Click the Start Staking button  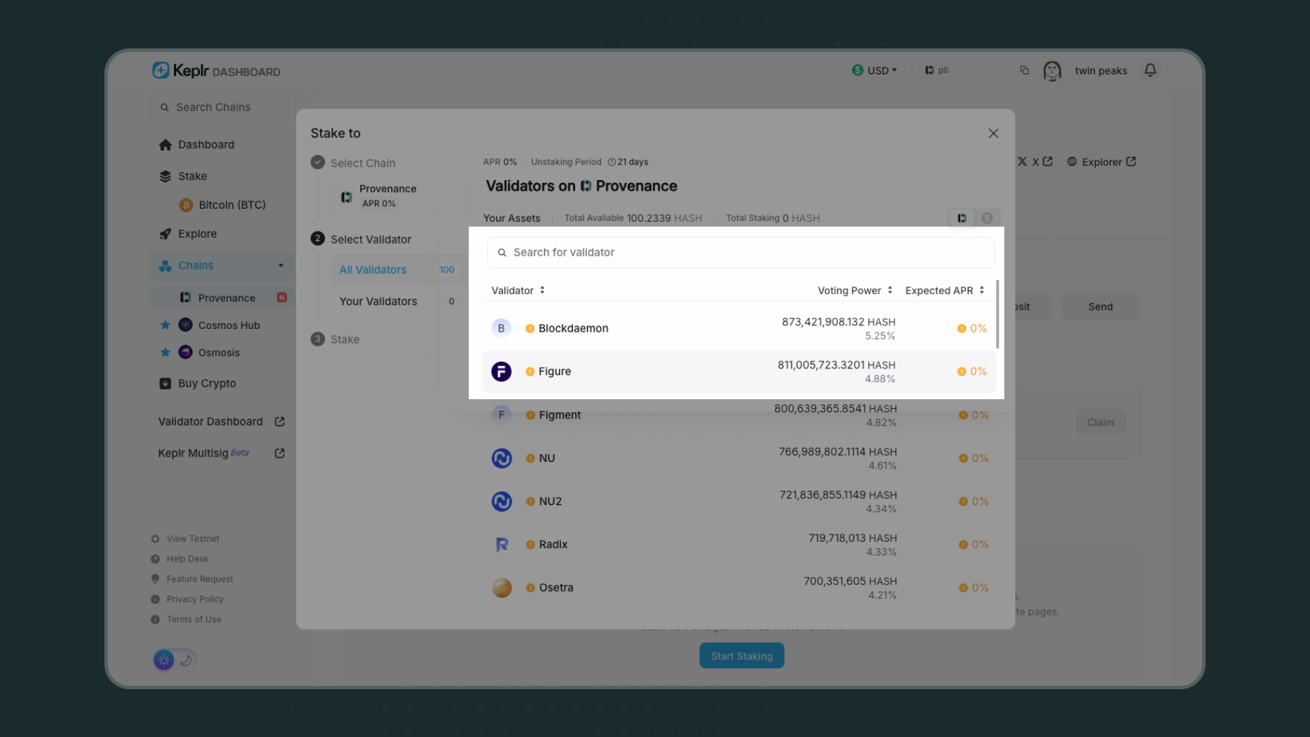click(x=742, y=656)
